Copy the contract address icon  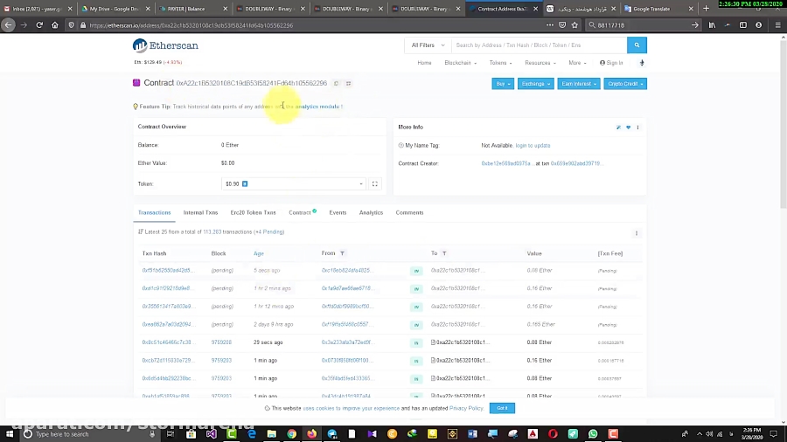[x=337, y=83]
